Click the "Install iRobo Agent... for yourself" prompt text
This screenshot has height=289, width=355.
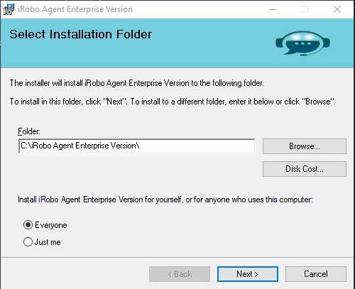click(165, 200)
